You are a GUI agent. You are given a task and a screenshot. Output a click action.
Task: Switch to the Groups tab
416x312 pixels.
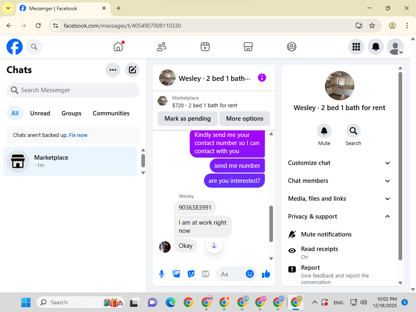(71, 113)
